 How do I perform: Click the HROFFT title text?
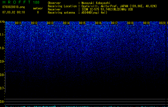point(17,2)
